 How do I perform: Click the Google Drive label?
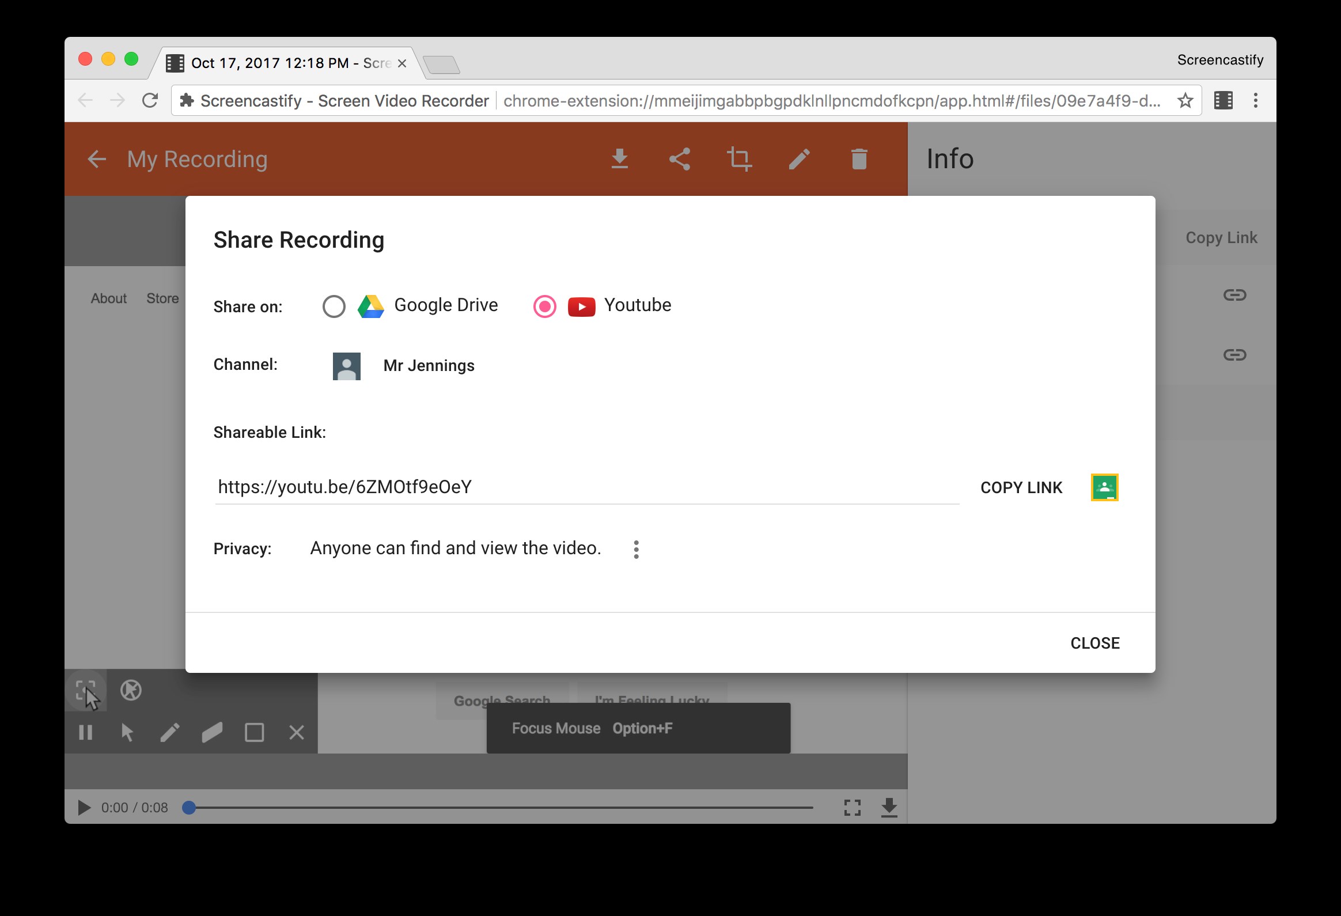point(445,305)
